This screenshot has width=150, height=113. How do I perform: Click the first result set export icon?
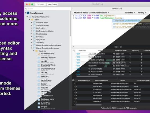click(74, 51)
